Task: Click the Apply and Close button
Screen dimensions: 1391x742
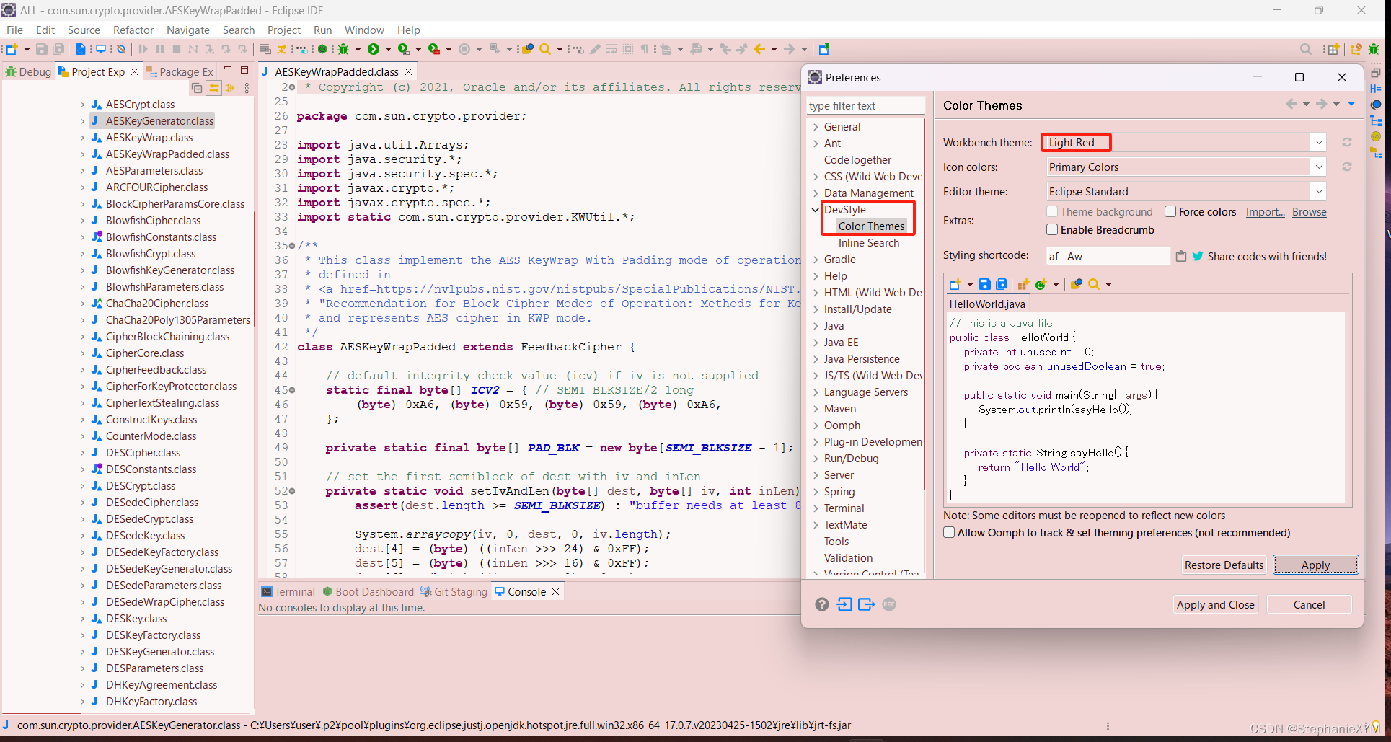Action: [x=1215, y=604]
